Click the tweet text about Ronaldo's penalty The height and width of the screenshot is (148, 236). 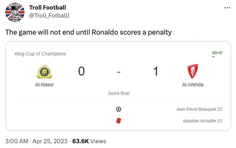[88, 32]
